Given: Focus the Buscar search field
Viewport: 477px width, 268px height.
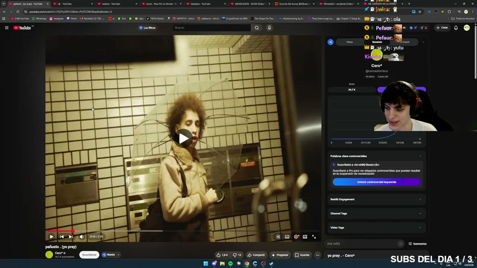Looking at the screenshot, I should coord(212,28).
